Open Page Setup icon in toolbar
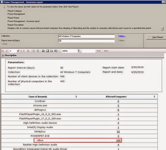The width and height of the screenshot is (166, 150). [x=51, y=51]
